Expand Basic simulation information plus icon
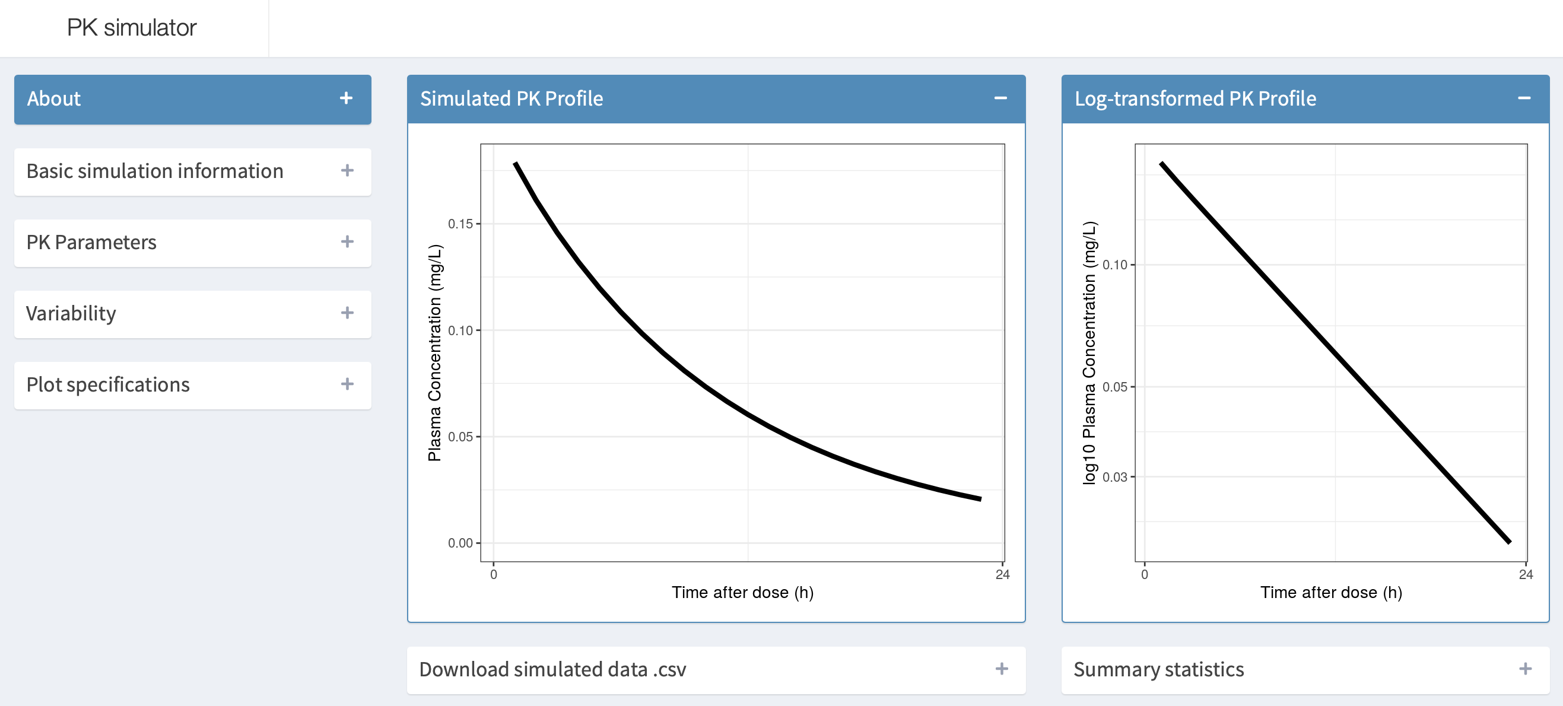 click(347, 170)
